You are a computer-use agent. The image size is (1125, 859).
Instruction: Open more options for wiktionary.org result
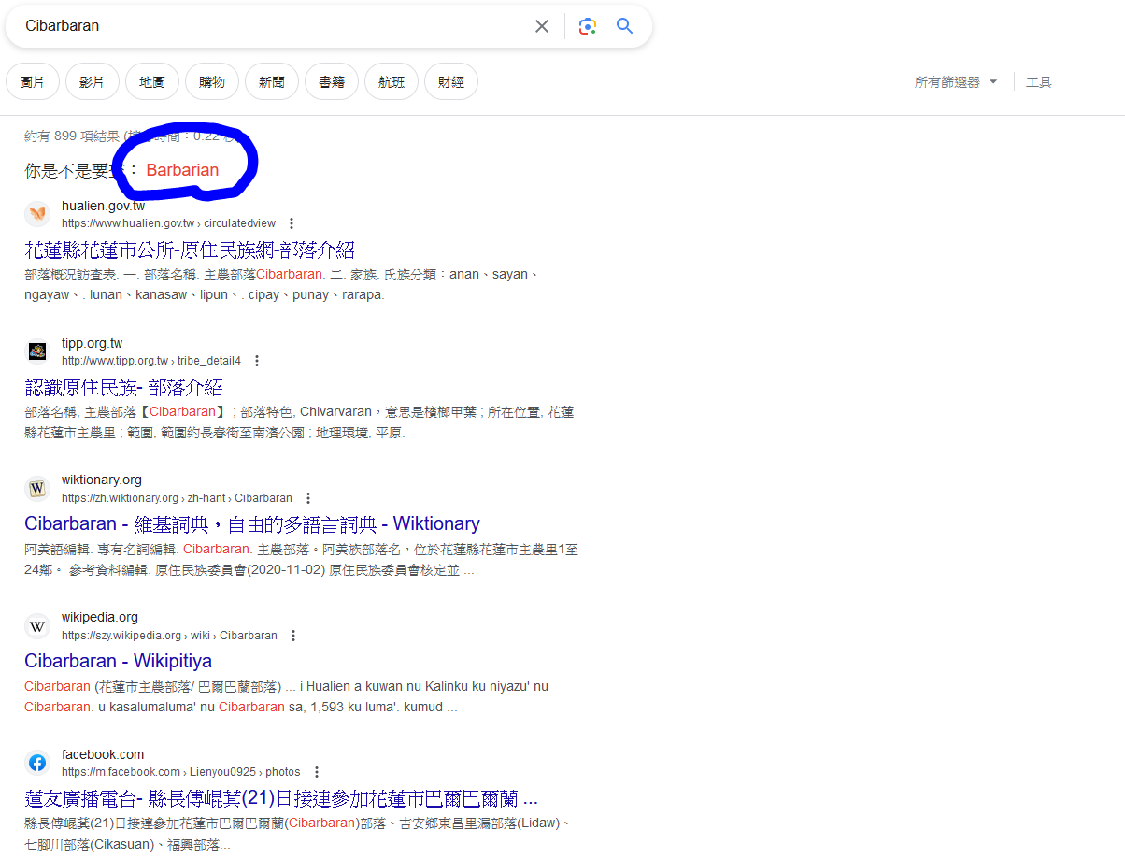pyautogui.click(x=308, y=498)
